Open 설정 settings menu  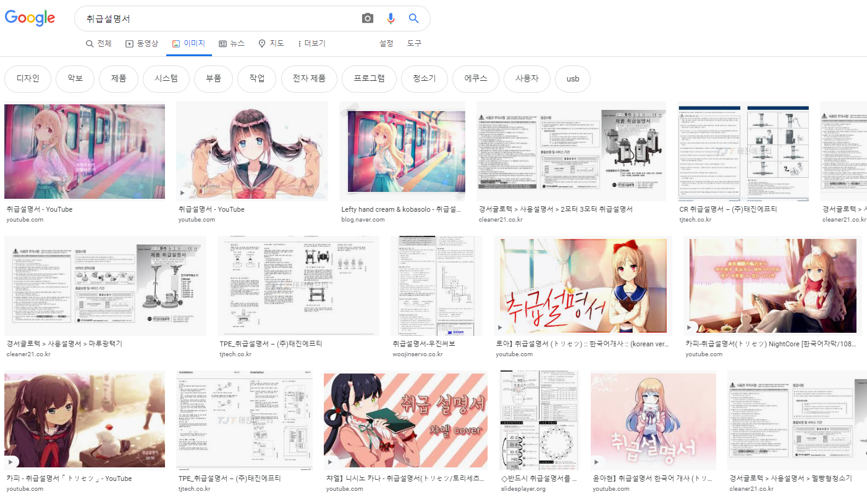[x=386, y=43]
